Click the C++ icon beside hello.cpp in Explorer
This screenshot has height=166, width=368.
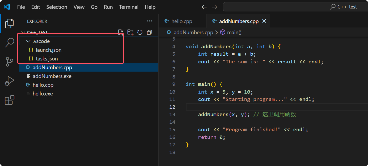pos(28,85)
